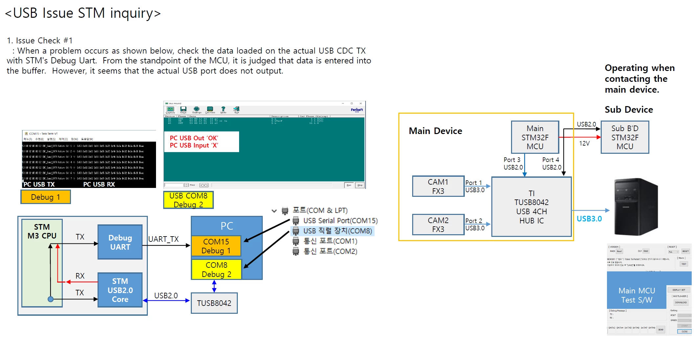Click the Run button in Bus Hound
The width and height of the screenshot is (694, 343).
point(349,185)
